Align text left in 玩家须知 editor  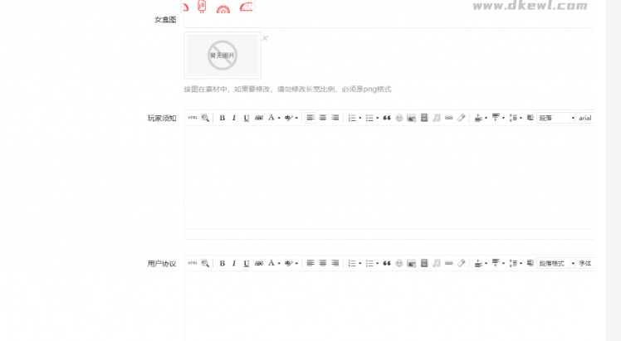[310, 118]
